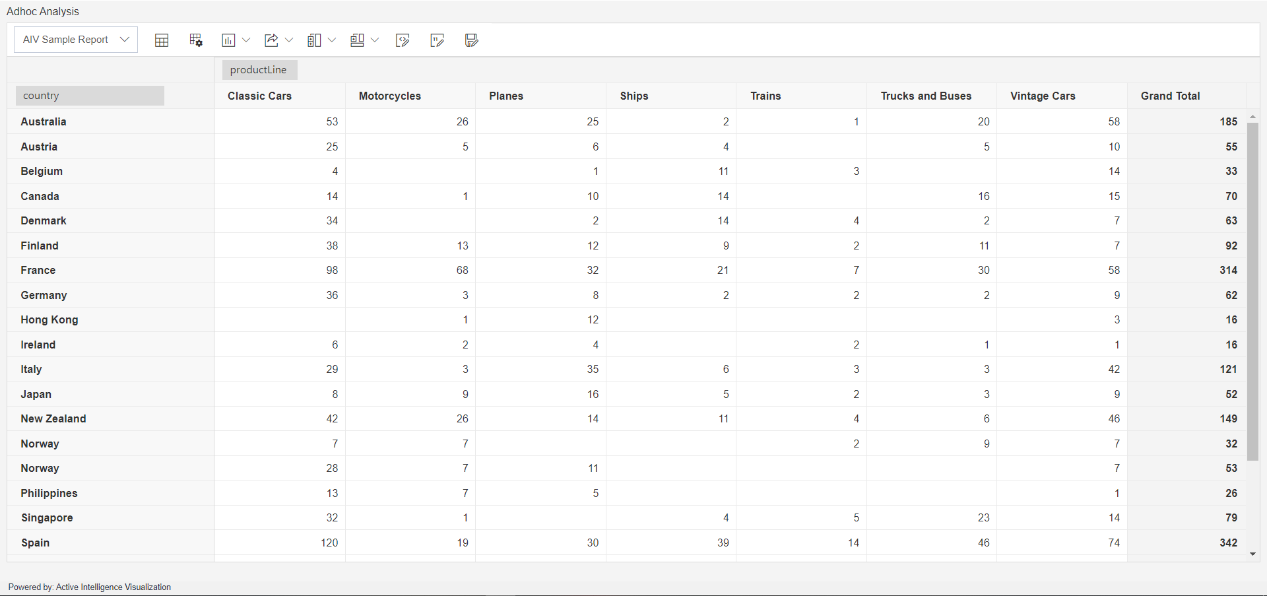Click France Motorcycles cell value 68

462,271
